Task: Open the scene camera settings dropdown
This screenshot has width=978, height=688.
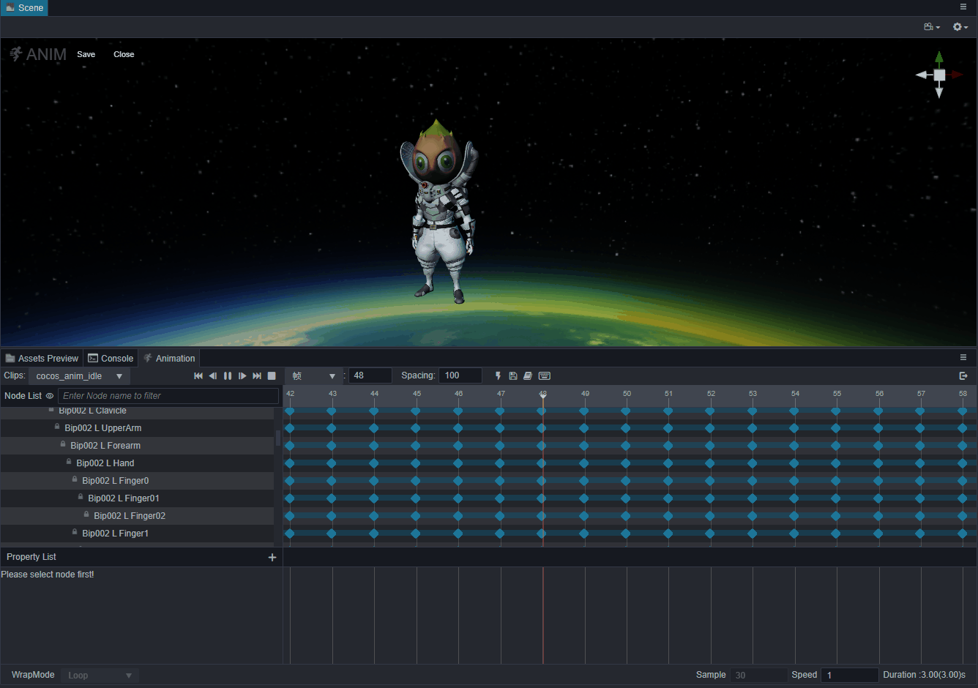Action: click(x=932, y=27)
